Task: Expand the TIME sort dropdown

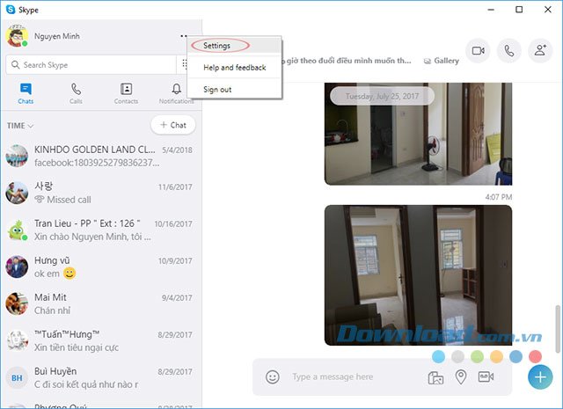Action: click(x=20, y=126)
